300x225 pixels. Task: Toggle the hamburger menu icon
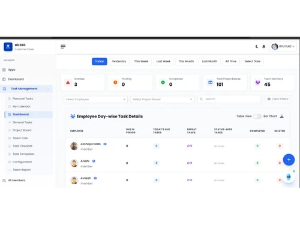pos(63,47)
